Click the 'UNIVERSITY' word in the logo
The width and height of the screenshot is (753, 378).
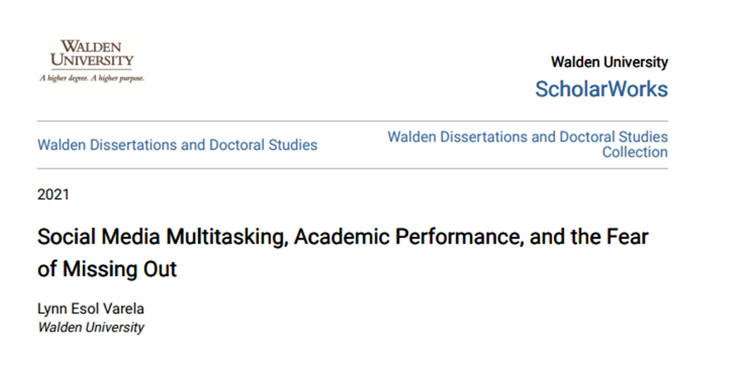click(x=92, y=61)
